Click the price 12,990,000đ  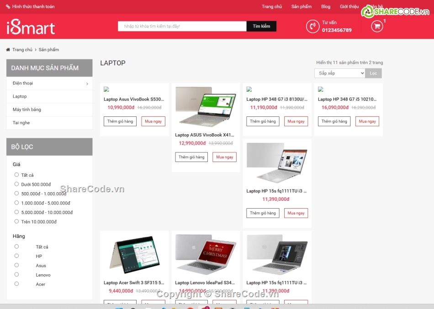point(192,143)
